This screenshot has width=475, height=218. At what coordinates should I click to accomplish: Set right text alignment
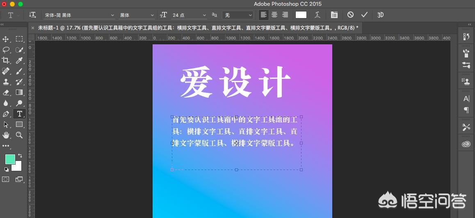point(285,14)
